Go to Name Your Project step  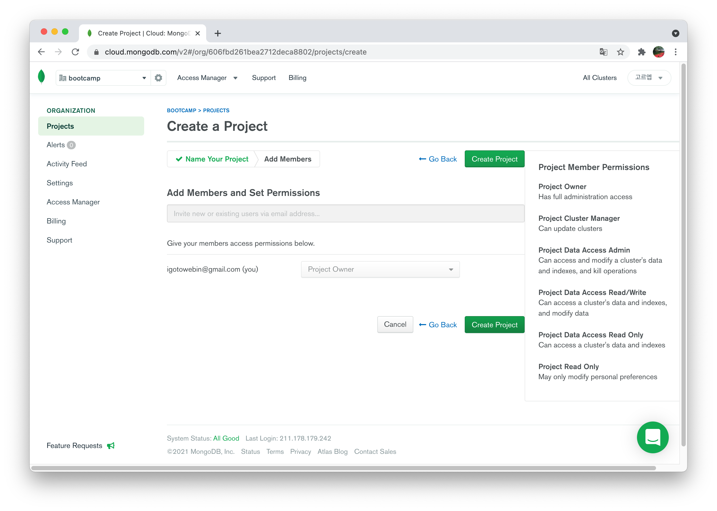[x=212, y=159]
